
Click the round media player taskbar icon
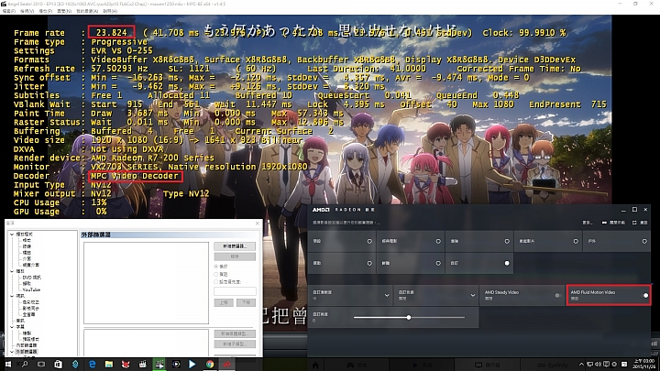[x=176, y=365]
